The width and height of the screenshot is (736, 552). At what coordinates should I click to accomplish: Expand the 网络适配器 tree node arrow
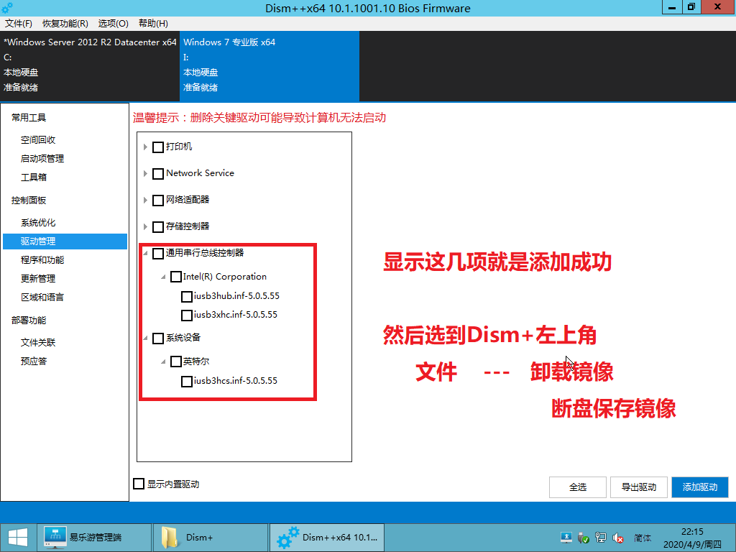[145, 201]
